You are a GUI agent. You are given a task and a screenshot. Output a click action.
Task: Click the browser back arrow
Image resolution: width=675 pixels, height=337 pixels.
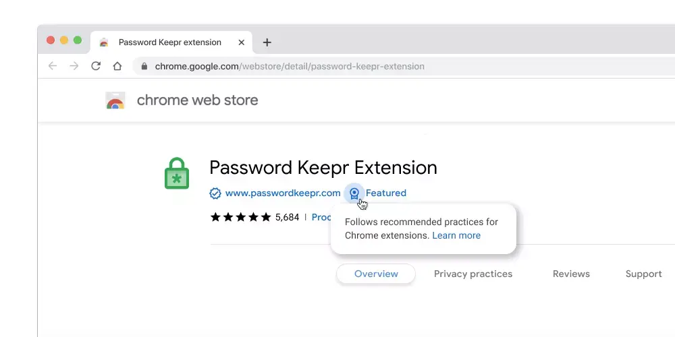pos(53,66)
